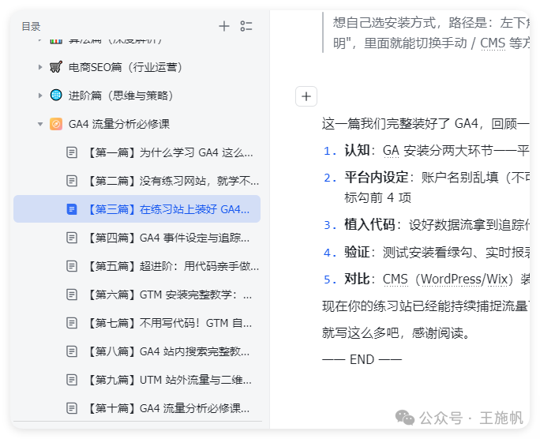Click document icon of 【第十篇】
This screenshot has height=439, width=540.
coord(72,408)
